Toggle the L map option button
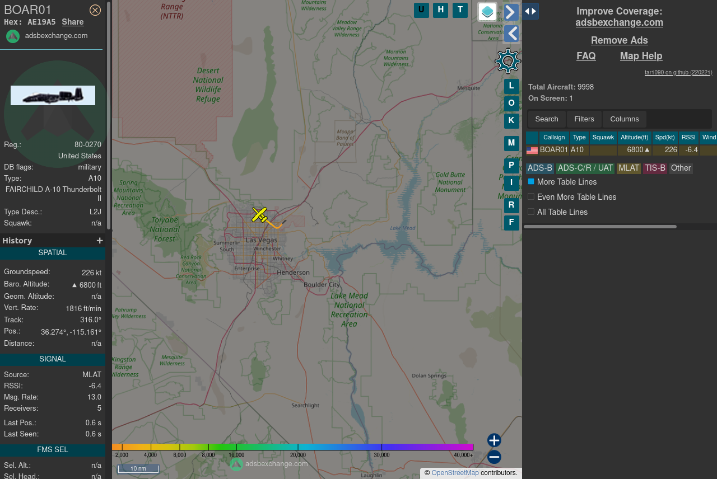 [x=511, y=86]
